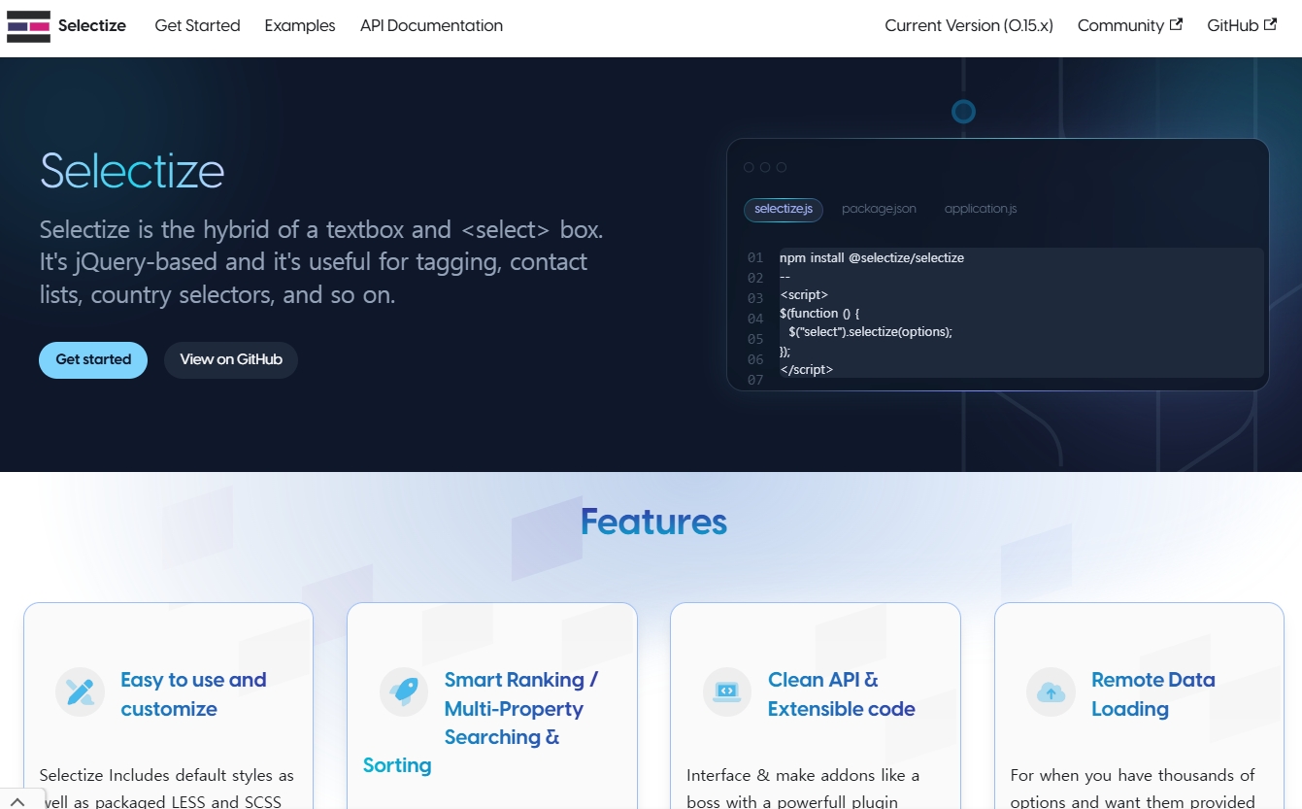Click the Selectize logo icon
The height and width of the screenshot is (809, 1302).
tap(28, 26)
